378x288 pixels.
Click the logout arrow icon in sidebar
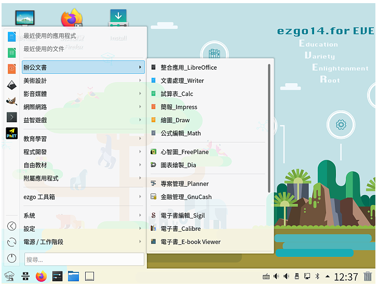[11, 226]
